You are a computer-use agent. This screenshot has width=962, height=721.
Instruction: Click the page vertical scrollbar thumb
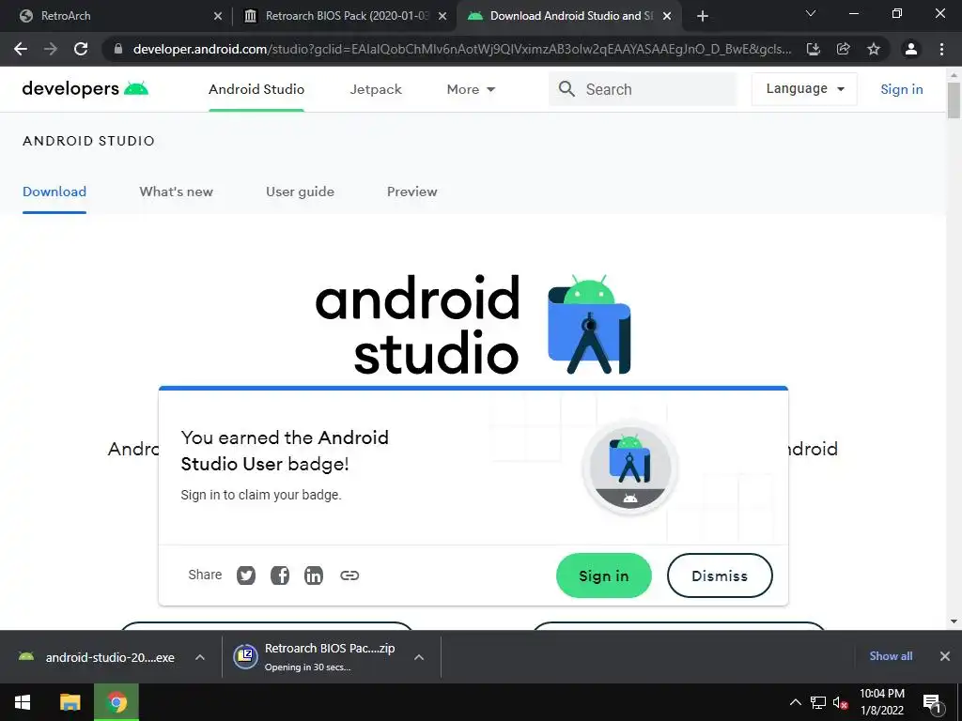point(954,100)
